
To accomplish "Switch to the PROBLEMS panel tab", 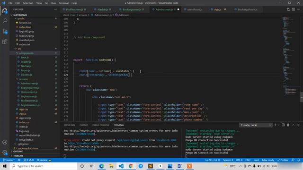I will pyautogui.click(x=70, y=125).
